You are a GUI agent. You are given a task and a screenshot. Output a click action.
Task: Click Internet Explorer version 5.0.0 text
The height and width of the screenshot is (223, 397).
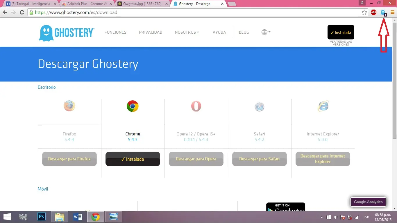(x=323, y=139)
